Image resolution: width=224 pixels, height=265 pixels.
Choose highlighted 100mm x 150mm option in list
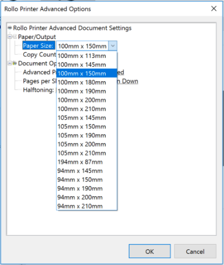pyautogui.click(x=87, y=74)
